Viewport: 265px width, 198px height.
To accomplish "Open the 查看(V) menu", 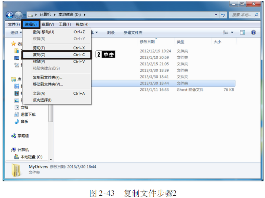I will (x=48, y=24).
